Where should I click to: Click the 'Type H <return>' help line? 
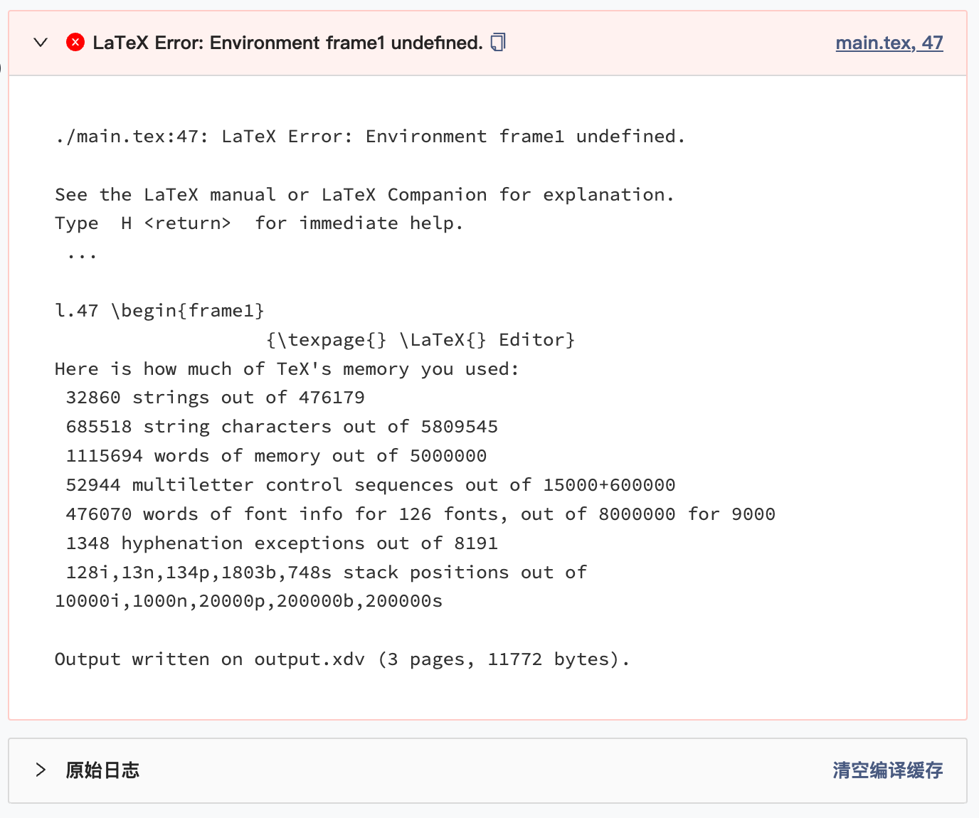coord(259,223)
